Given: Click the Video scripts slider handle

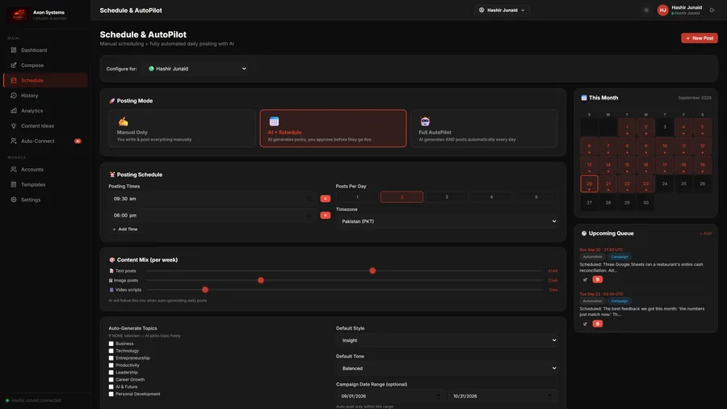Looking at the screenshot, I should (x=205, y=290).
